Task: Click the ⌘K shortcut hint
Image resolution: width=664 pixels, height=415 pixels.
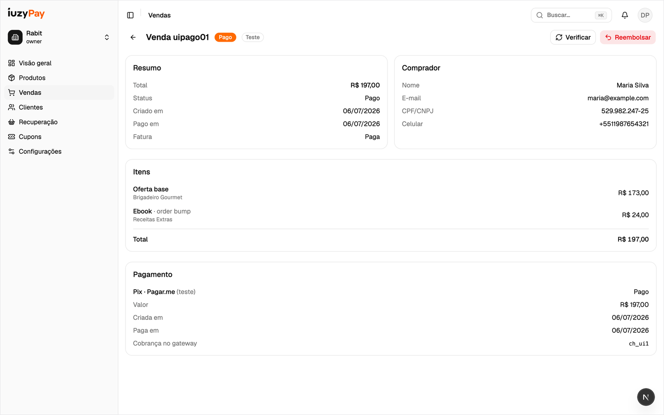Action: (601, 15)
